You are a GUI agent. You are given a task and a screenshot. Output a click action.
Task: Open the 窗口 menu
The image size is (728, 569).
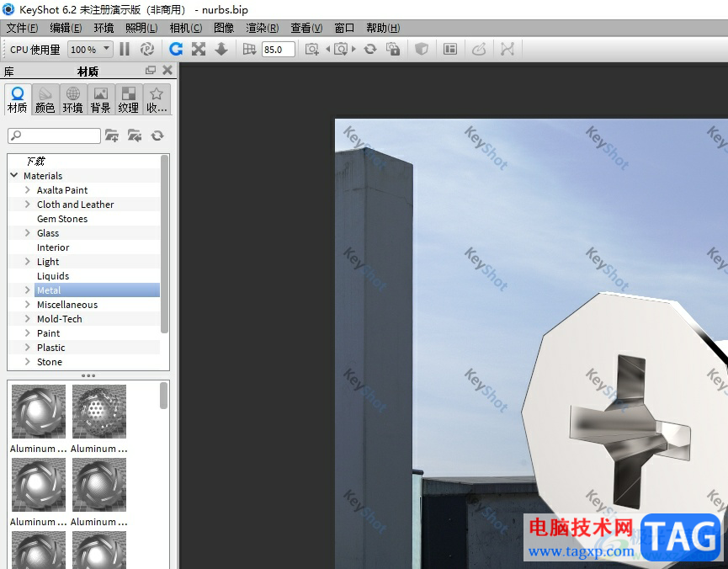tap(344, 28)
